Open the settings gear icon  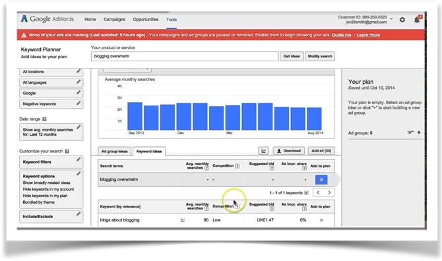click(x=402, y=20)
